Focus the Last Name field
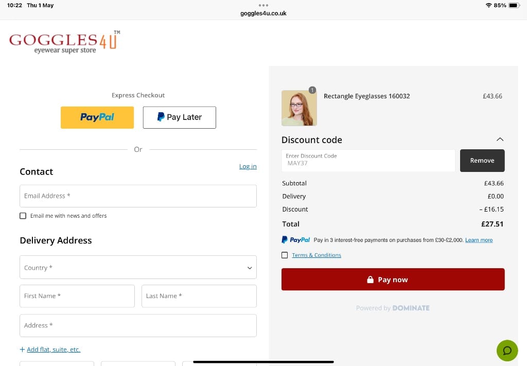 (199, 296)
